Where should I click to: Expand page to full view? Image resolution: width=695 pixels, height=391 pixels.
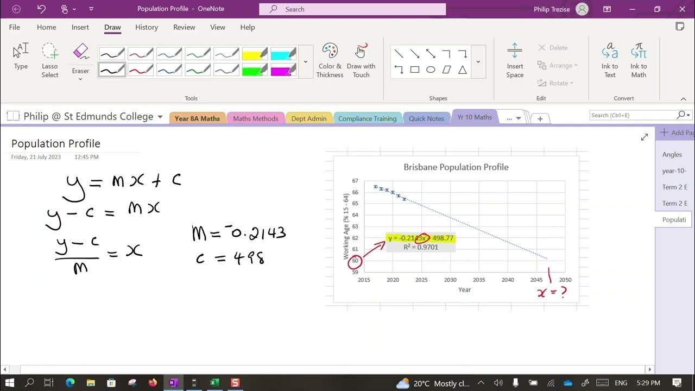tap(645, 137)
